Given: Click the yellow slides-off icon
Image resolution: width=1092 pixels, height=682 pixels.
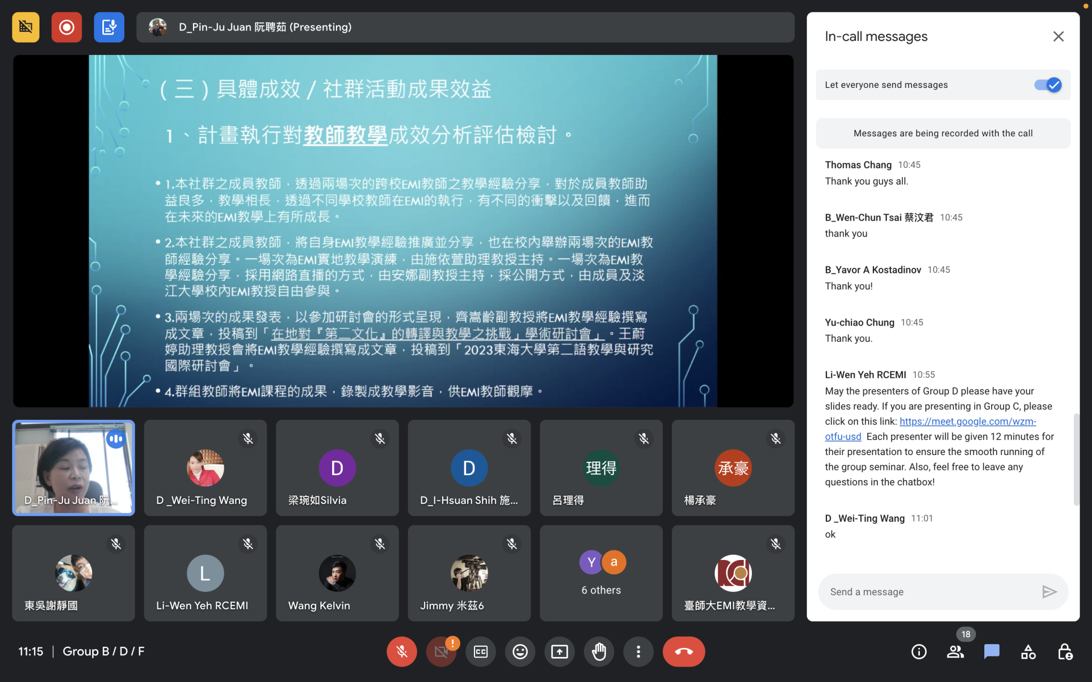Looking at the screenshot, I should tap(26, 27).
